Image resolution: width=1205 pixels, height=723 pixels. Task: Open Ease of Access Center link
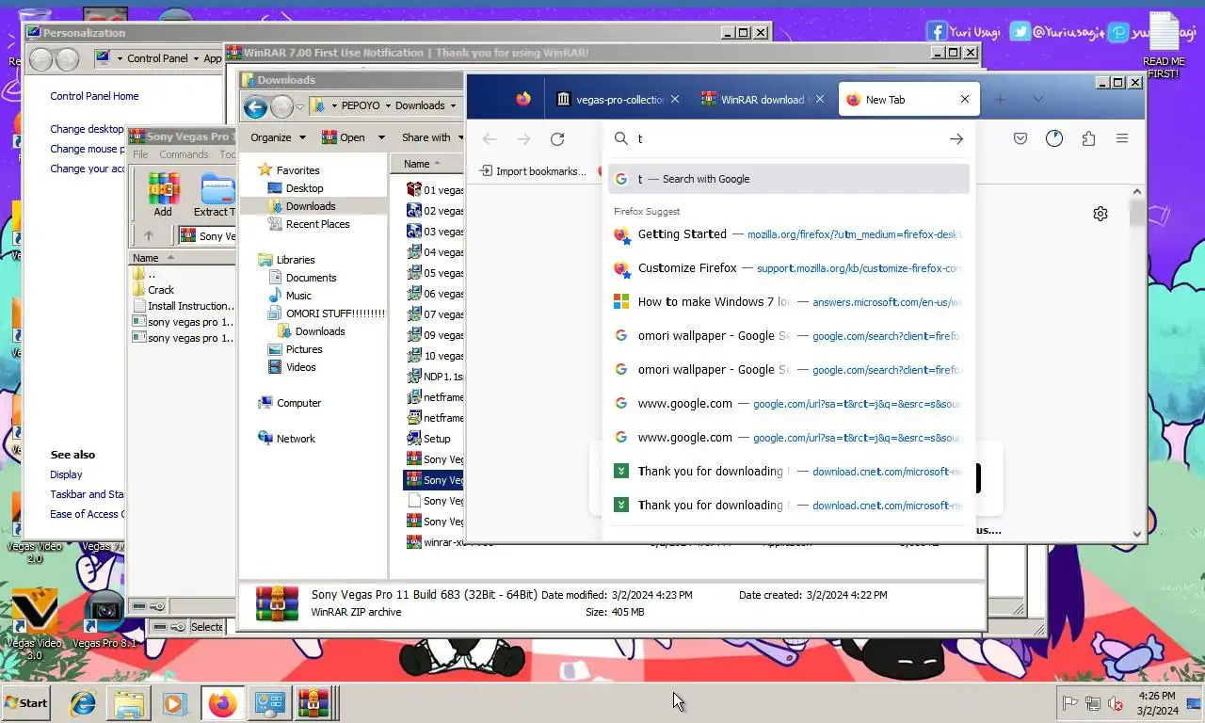[87, 514]
